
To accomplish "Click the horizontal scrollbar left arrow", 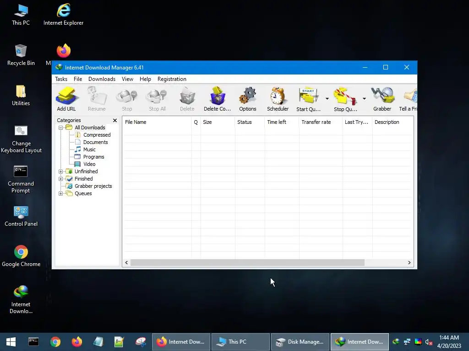I will click(126, 263).
